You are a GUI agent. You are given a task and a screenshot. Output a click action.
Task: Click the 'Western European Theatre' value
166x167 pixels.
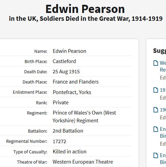(83, 162)
